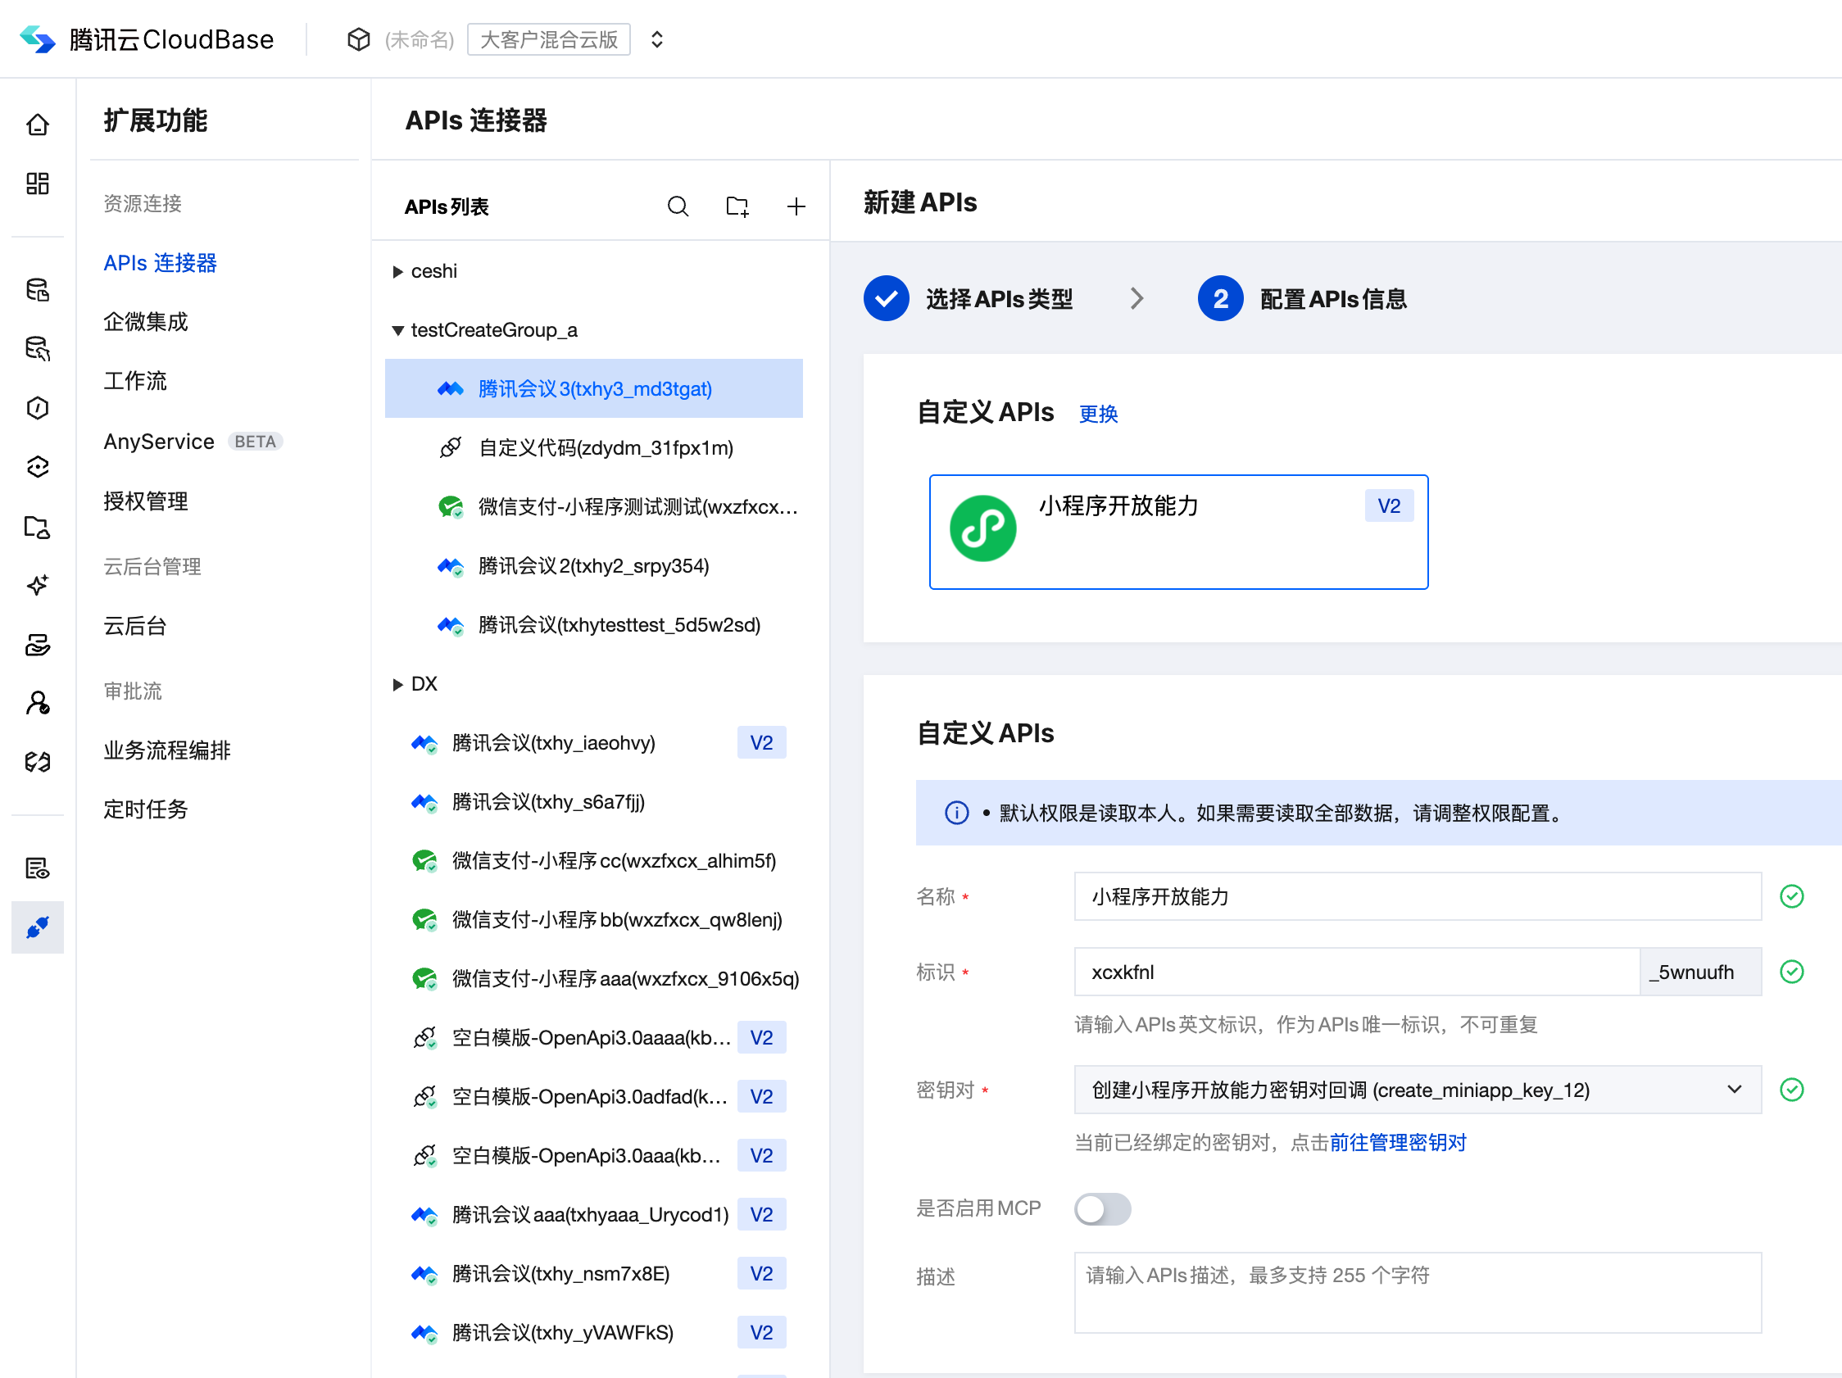This screenshot has height=1378, width=1842.
Task: Click the user management icon in left rail
Action: point(38,704)
